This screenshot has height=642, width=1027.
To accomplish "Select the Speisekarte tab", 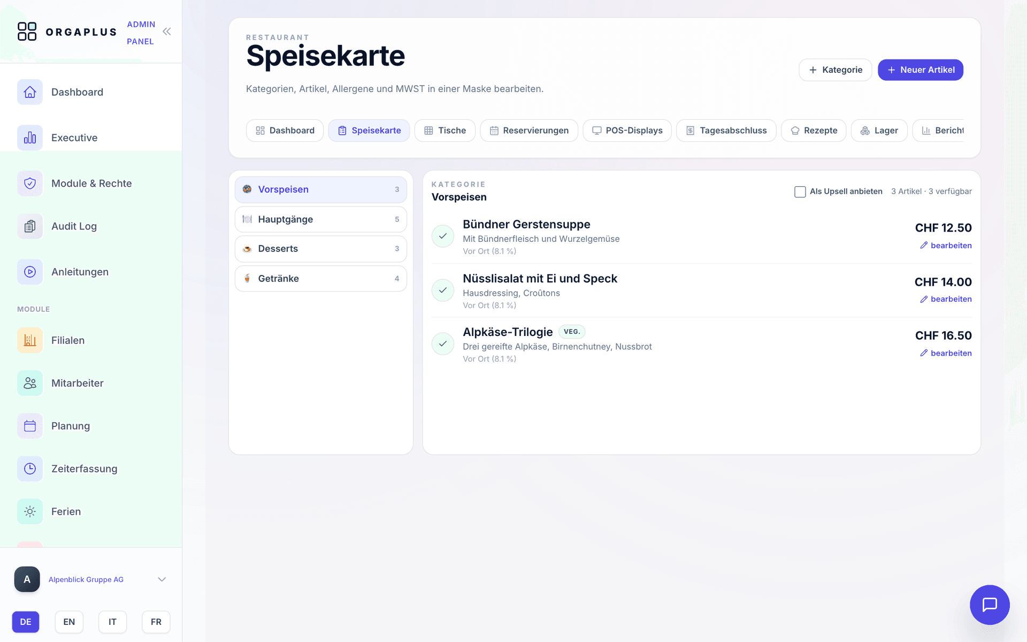I will (x=369, y=131).
